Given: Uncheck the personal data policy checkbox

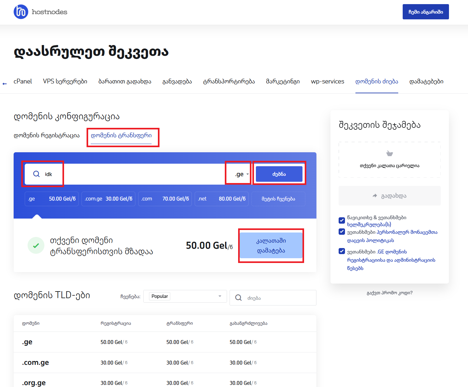Looking at the screenshot, I should [x=342, y=232].
